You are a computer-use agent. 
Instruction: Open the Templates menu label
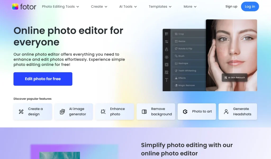tap(158, 7)
